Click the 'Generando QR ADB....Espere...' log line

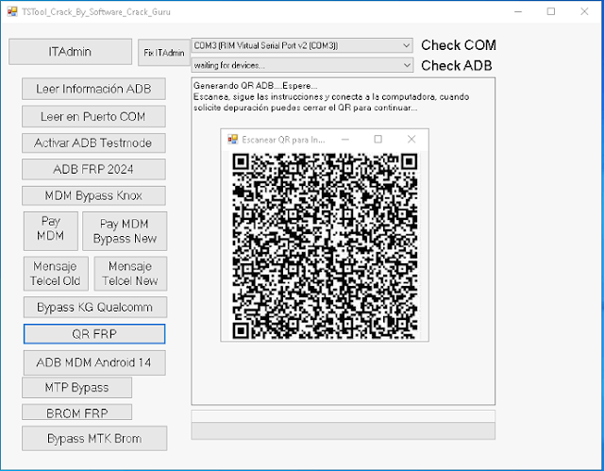click(256, 86)
